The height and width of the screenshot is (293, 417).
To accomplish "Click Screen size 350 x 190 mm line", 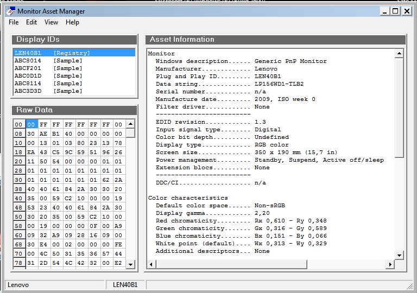I will tap(247, 152).
